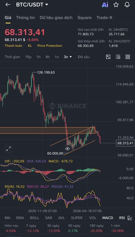Tap the Hôm nay -4,54% performance

click(x=11, y=228)
